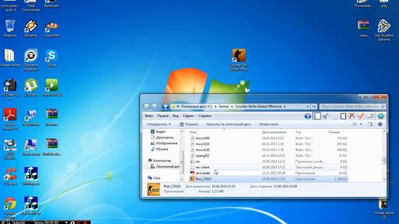Open the Recycle Bin (Корзина) desktop icon

click(x=10, y=29)
